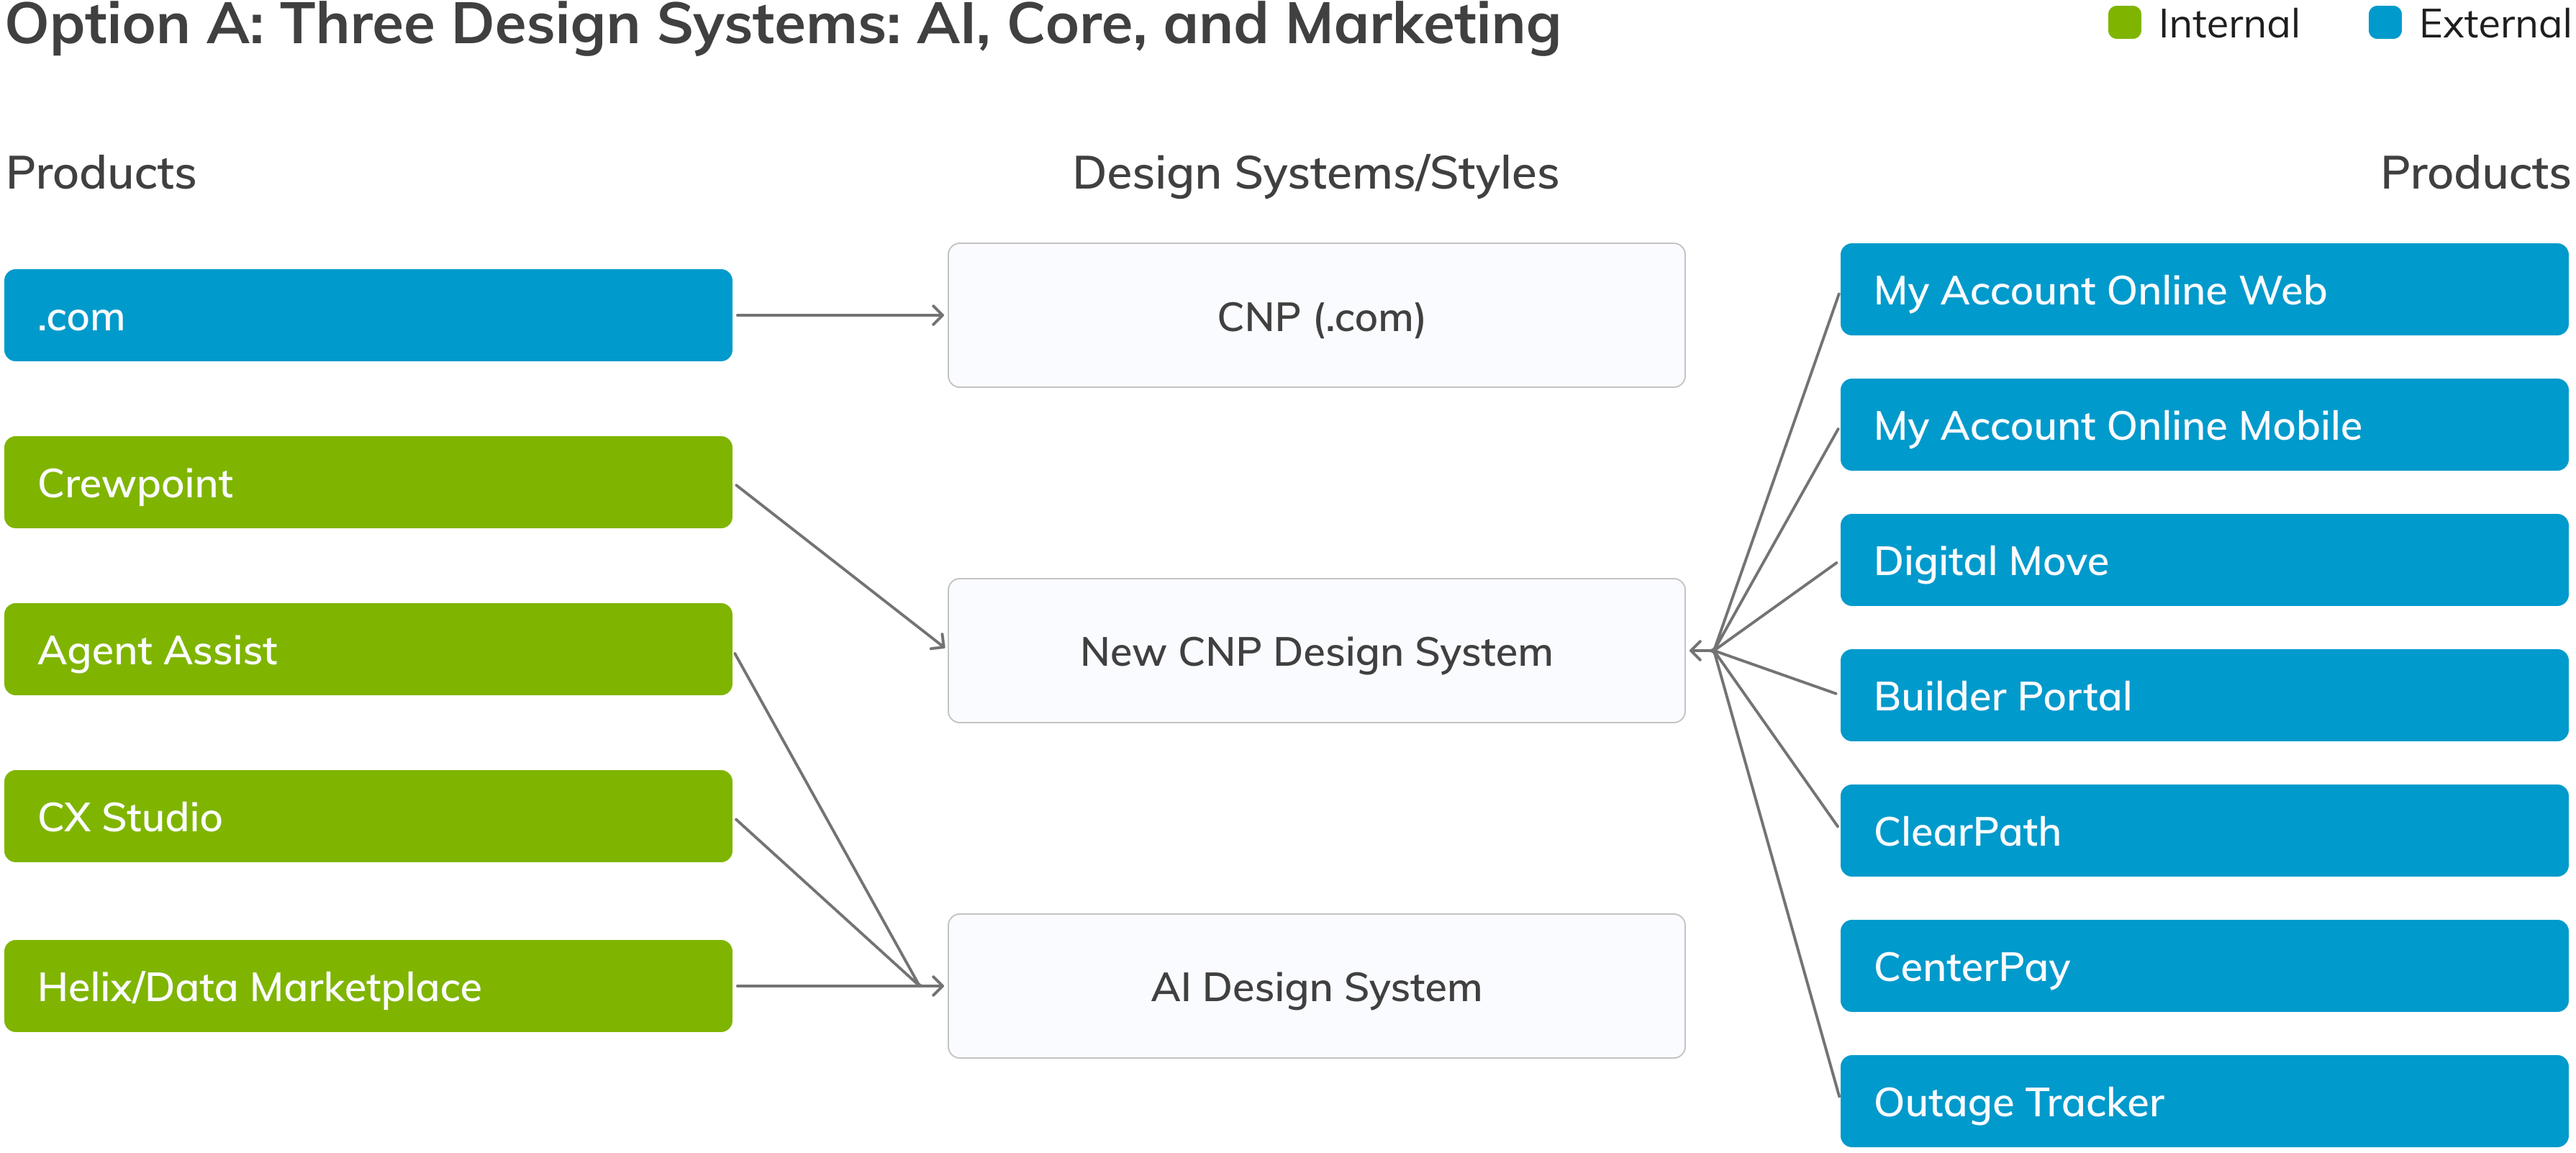This screenshot has width=2576, height=1153.
Task: Click the Internal legend label
Action: (2229, 24)
